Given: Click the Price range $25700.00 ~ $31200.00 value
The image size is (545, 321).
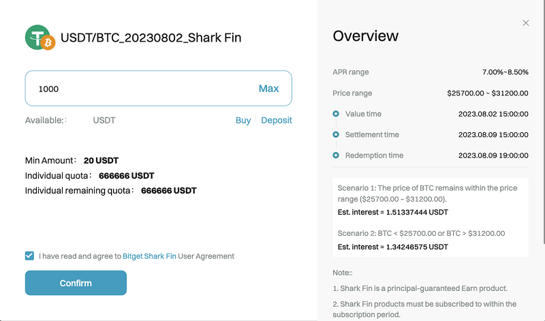Looking at the screenshot, I should 488,93.
